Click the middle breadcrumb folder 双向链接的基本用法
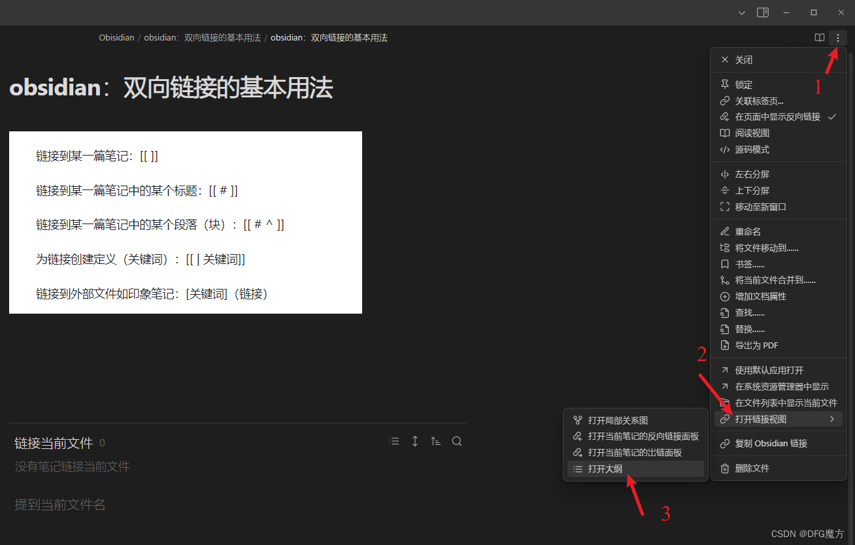The image size is (855, 545). click(x=202, y=38)
